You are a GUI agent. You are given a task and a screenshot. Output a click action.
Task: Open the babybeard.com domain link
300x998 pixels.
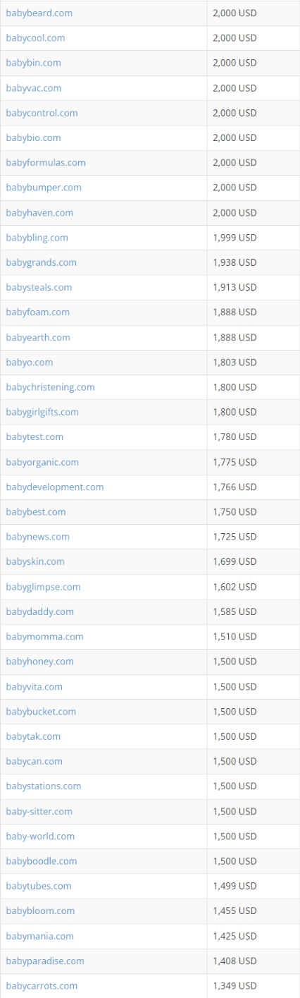coord(39,13)
